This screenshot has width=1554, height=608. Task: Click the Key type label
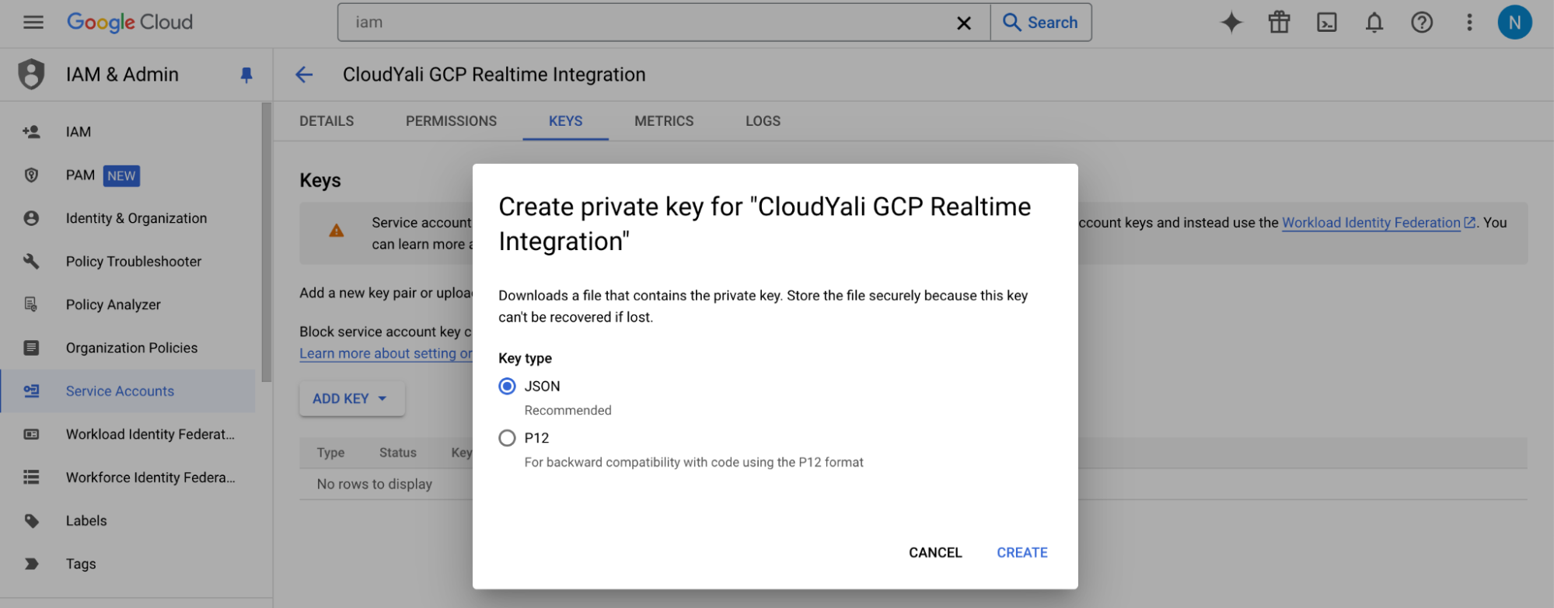[525, 358]
